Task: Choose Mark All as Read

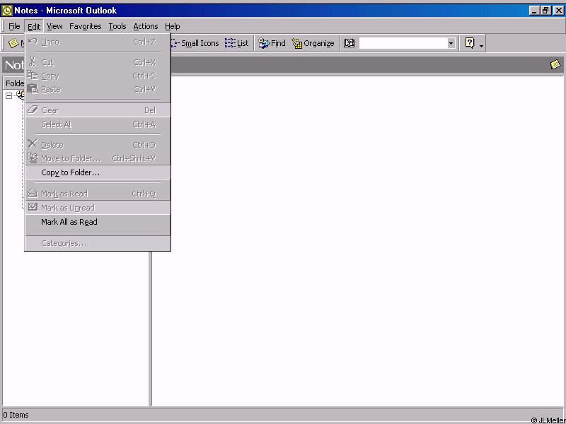Action: coord(98,222)
